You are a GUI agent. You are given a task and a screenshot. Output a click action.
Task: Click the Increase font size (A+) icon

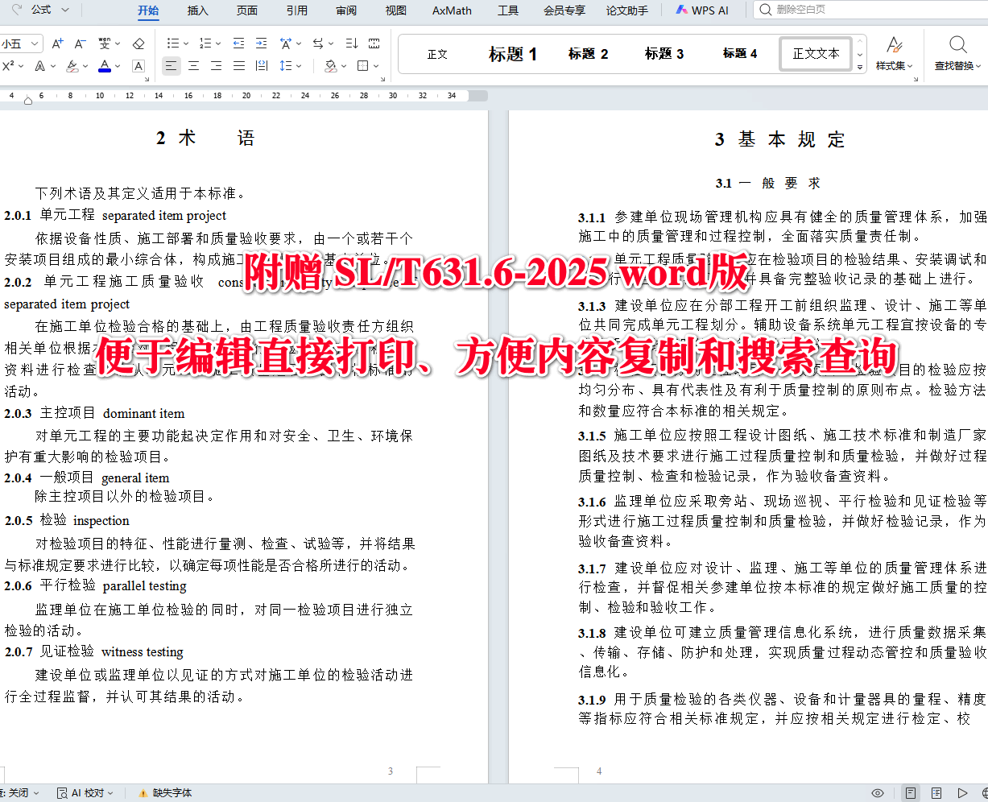click(57, 43)
